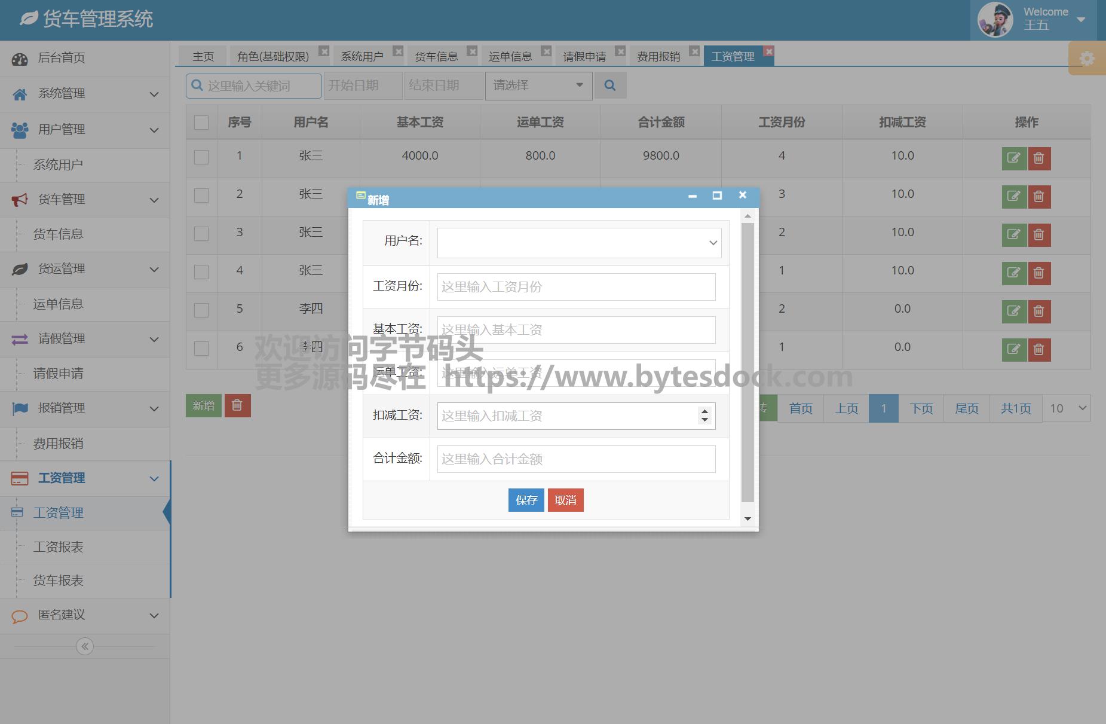Image resolution: width=1106 pixels, height=724 pixels.
Task: Open the 请选择 filter dropdown
Action: [538, 85]
